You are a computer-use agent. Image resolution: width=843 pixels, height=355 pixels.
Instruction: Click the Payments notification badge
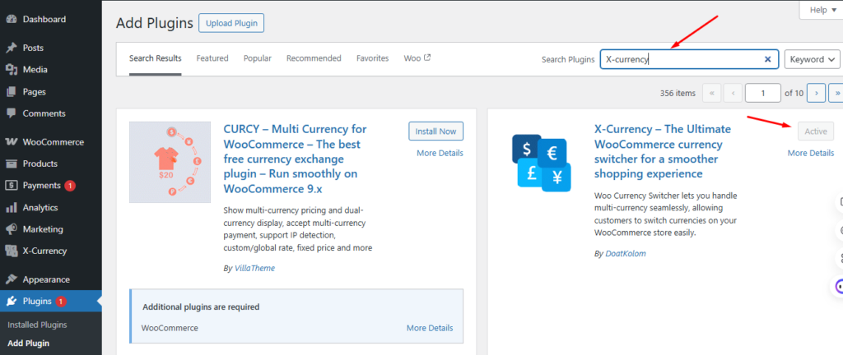coord(70,186)
